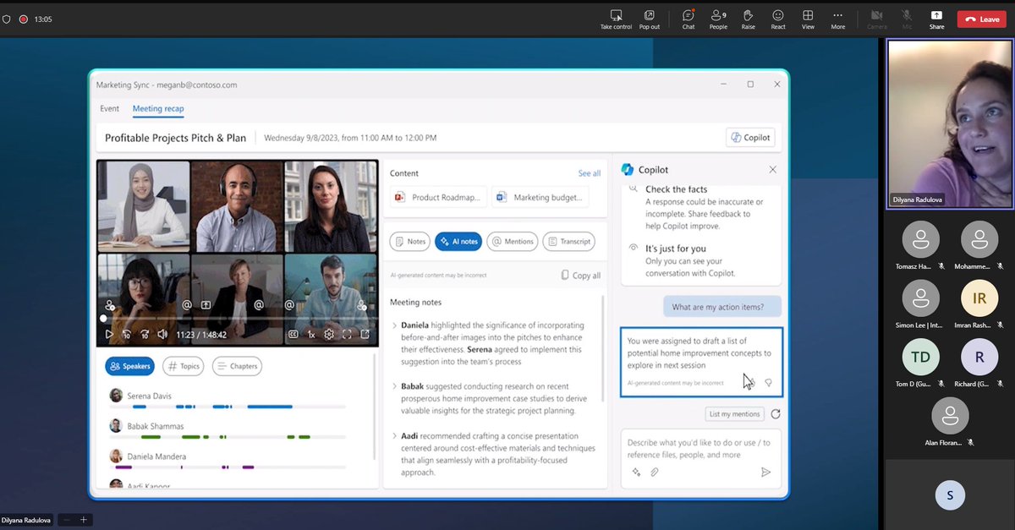Expand the Babak meeting note

pos(394,386)
